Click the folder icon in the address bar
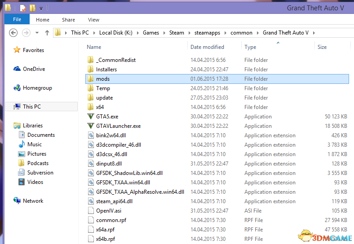The height and width of the screenshot is (244, 354). pos(58,32)
